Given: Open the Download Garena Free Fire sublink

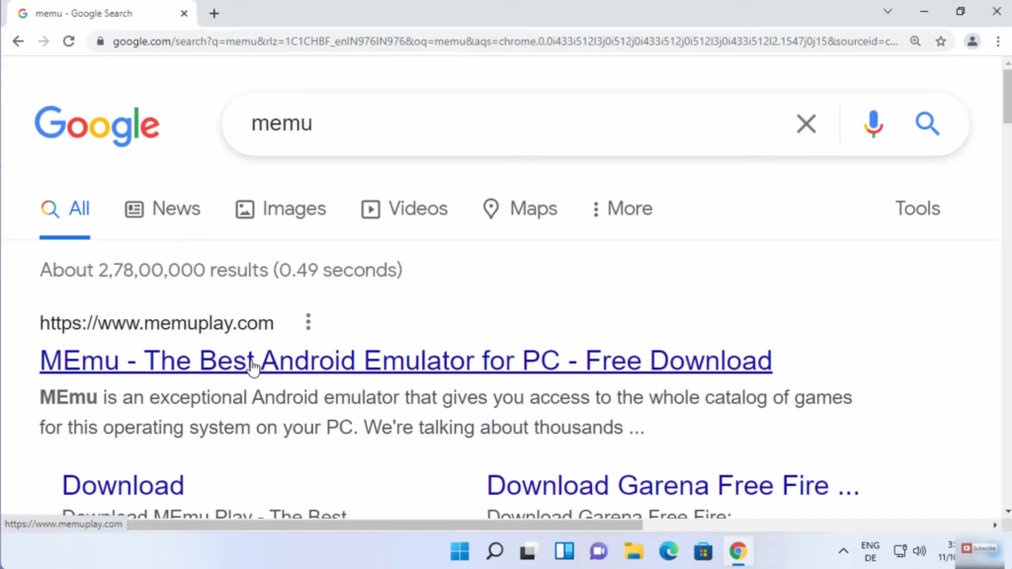Looking at the screenshot, I should (672, 485).
